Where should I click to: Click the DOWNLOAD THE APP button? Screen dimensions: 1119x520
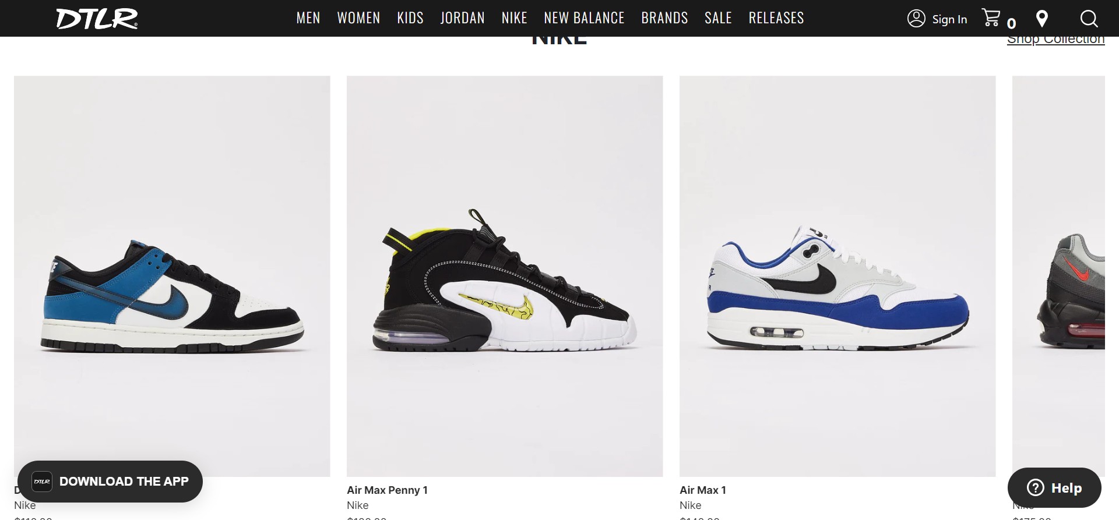pyautogui.click(x=110, y=482)
